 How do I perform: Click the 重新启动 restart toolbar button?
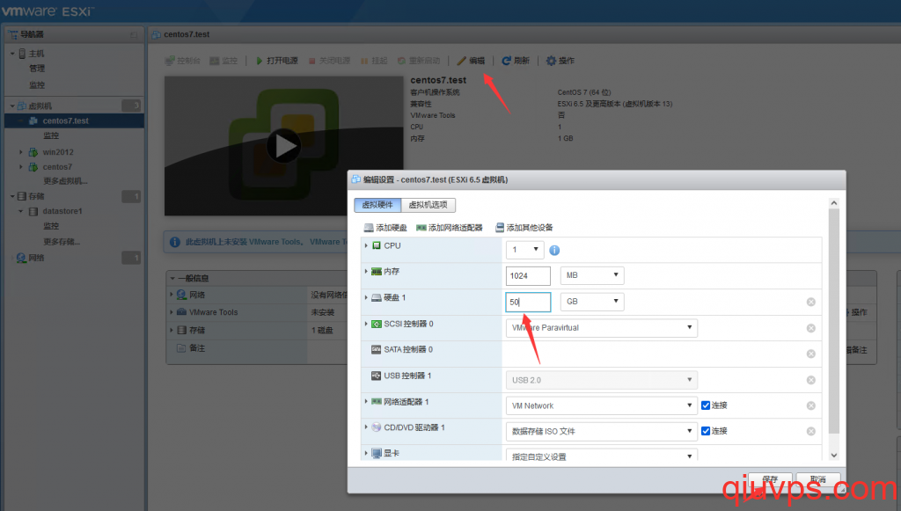[419, 61]
